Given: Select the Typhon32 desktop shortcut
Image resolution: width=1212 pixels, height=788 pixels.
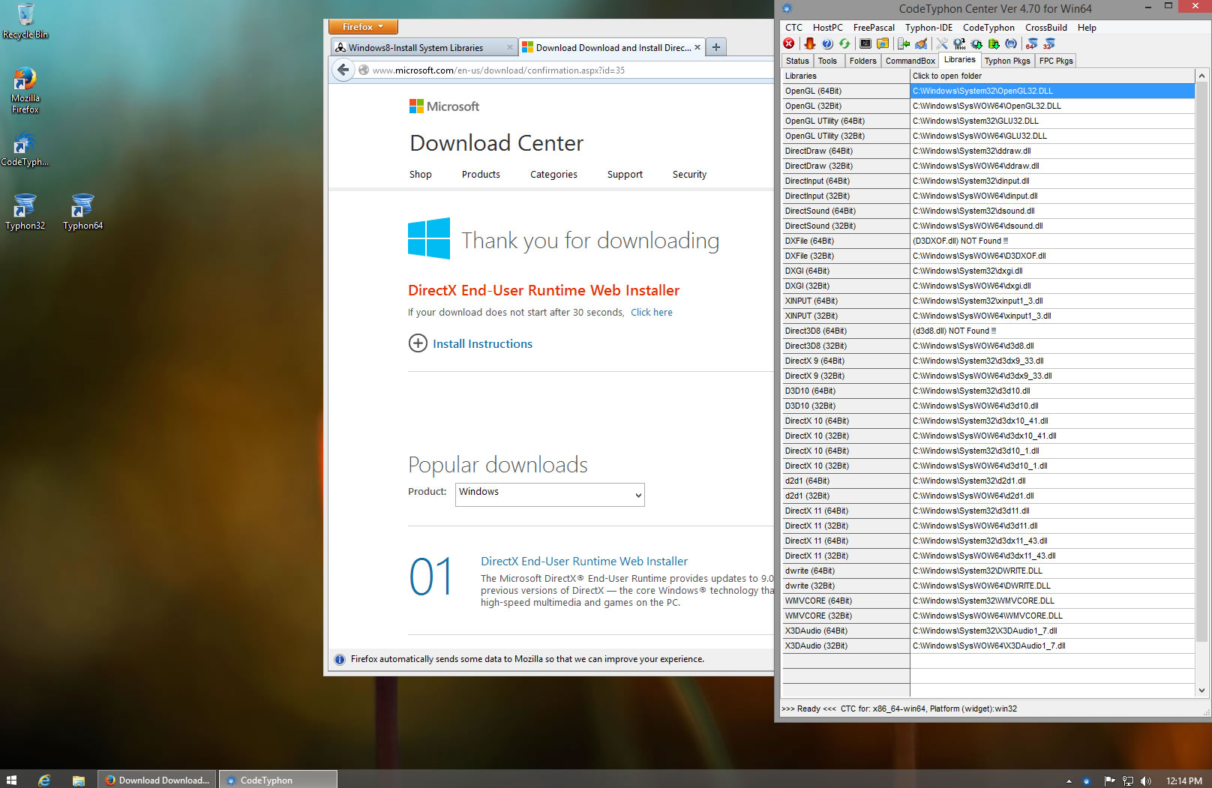Looking at the screenshot, I should (x=25, y=211).
